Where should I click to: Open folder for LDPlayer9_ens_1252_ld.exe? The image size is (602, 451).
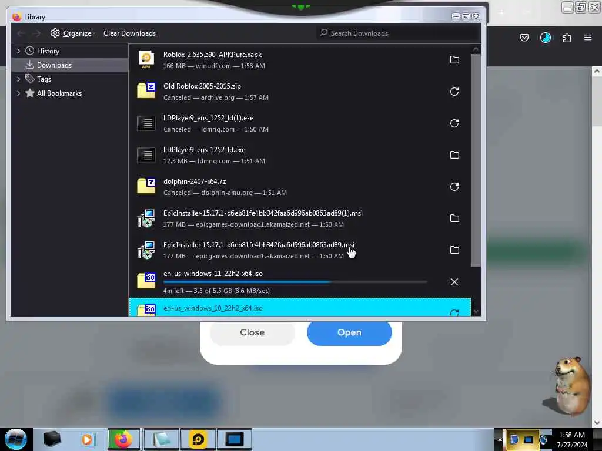tap(454, 155)
